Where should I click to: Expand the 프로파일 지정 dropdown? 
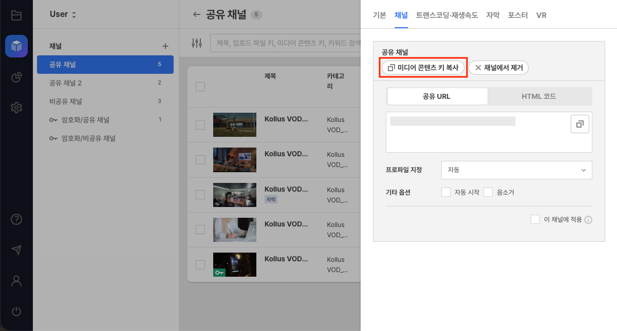point(516,170)
